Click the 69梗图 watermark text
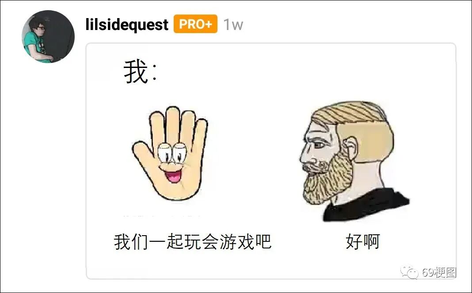The height and width of the screenshot is (293, 472). (x=439, y=272)
